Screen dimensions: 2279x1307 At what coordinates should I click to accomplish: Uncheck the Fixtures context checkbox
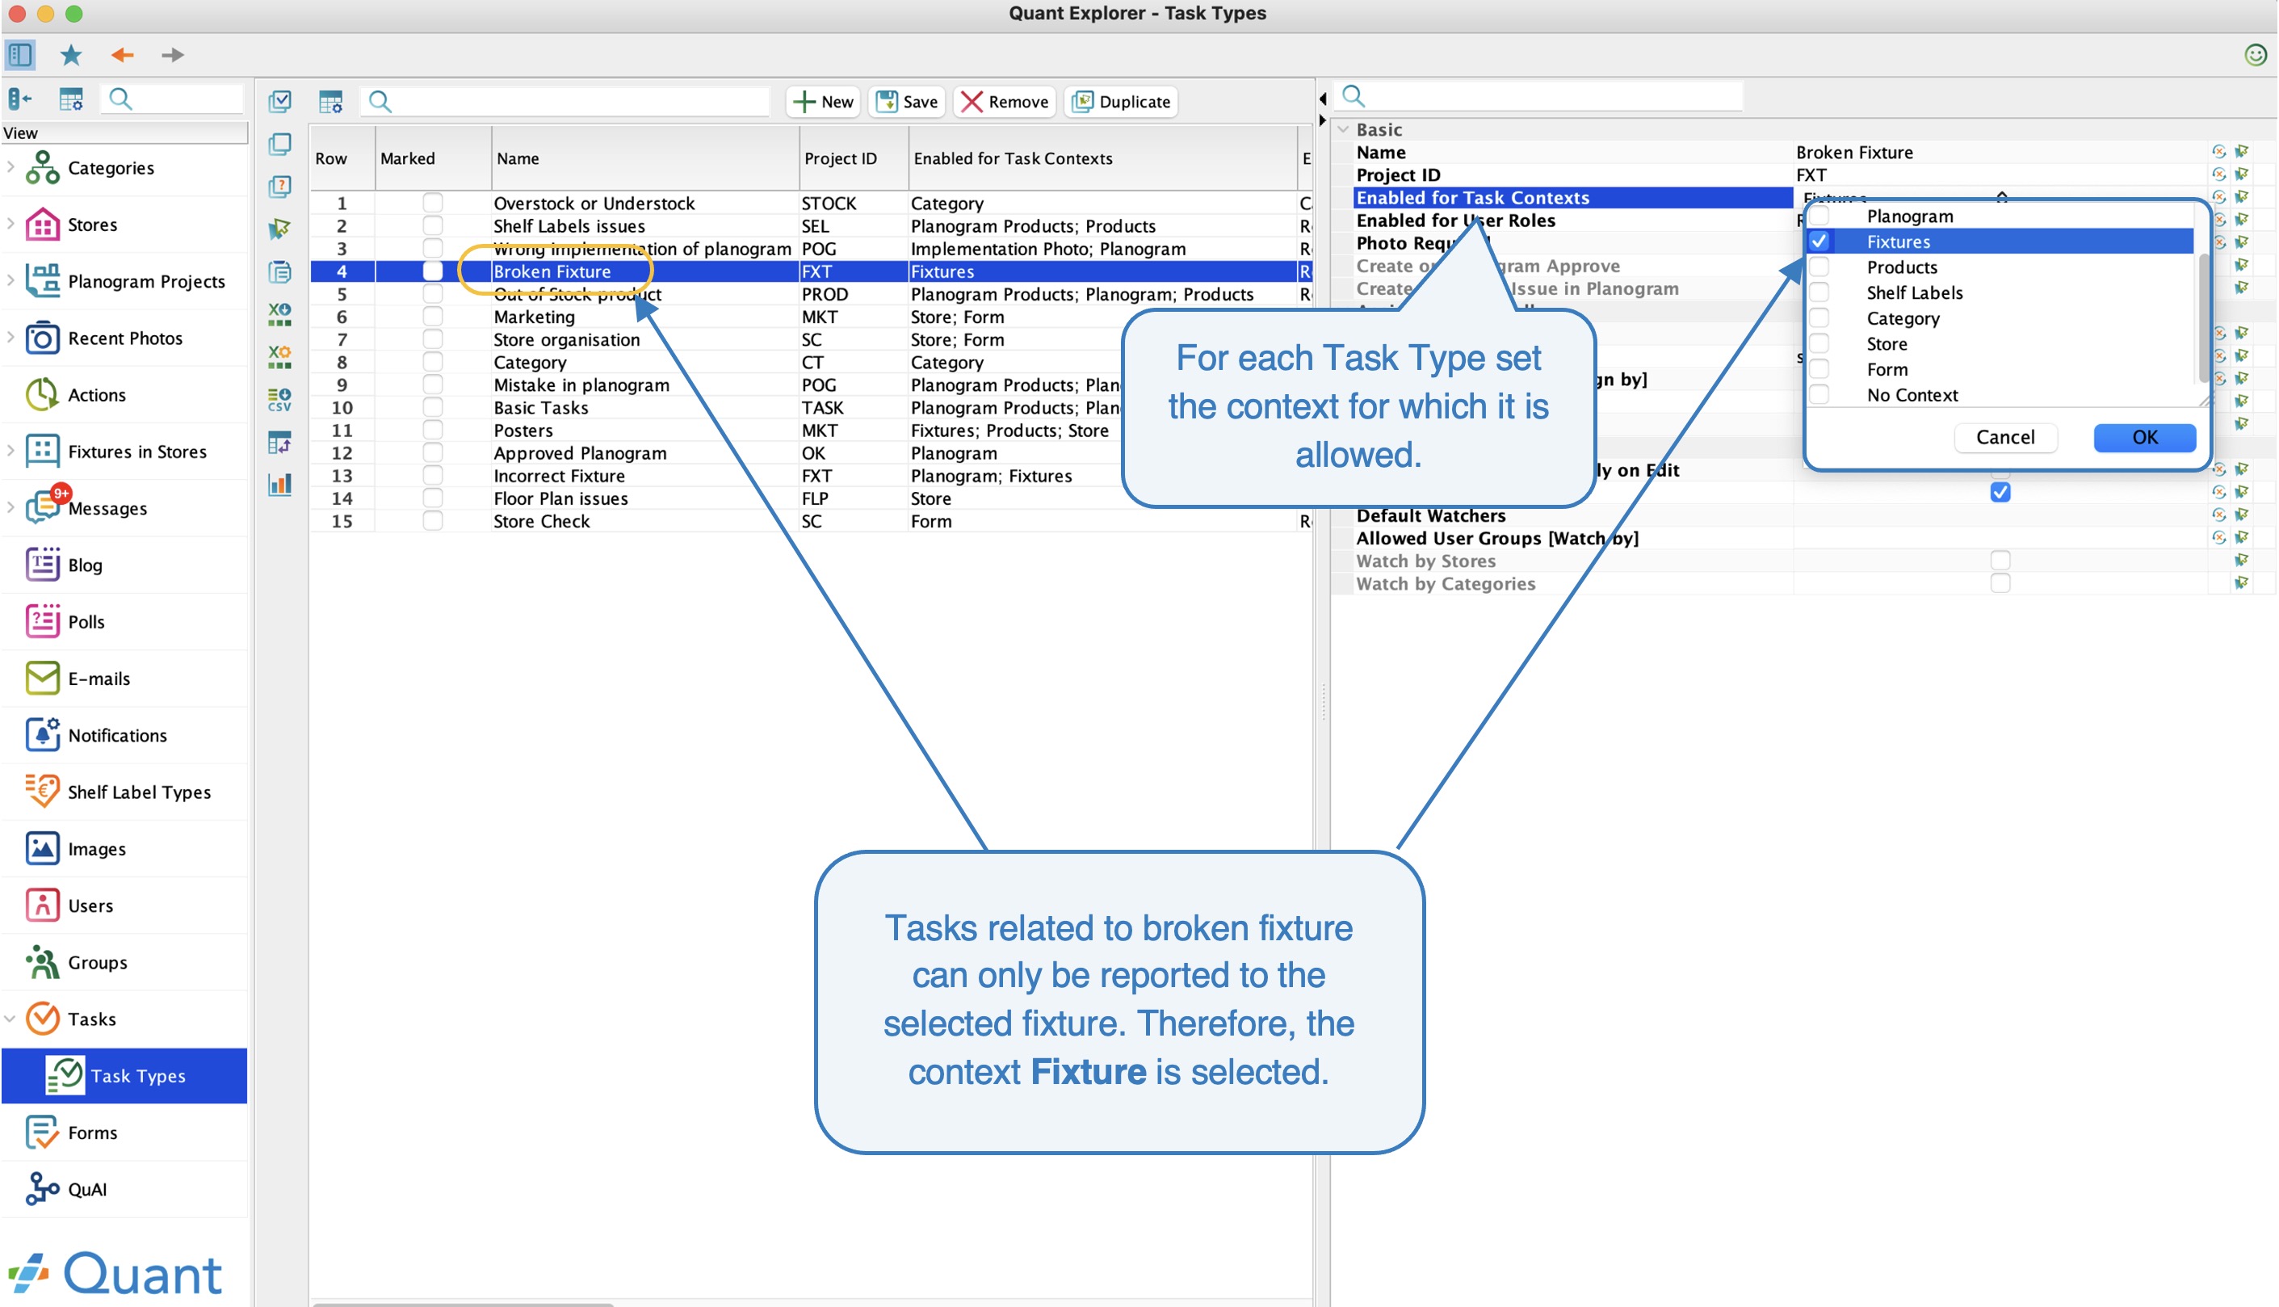pyautogui.click(x=1819, y=242)
